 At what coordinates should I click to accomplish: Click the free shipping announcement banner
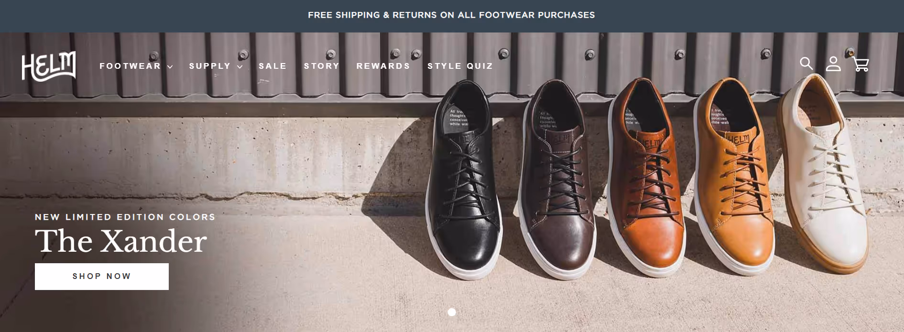point(452,15)
